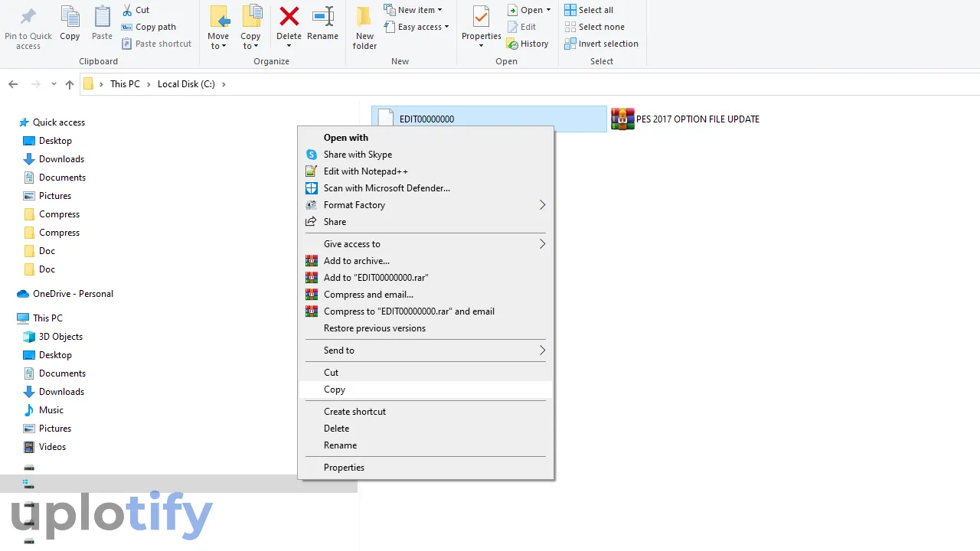Open Downloads under Quick access
The height and width of the screenshot is (551, 980).
click(x=61, y=159)
